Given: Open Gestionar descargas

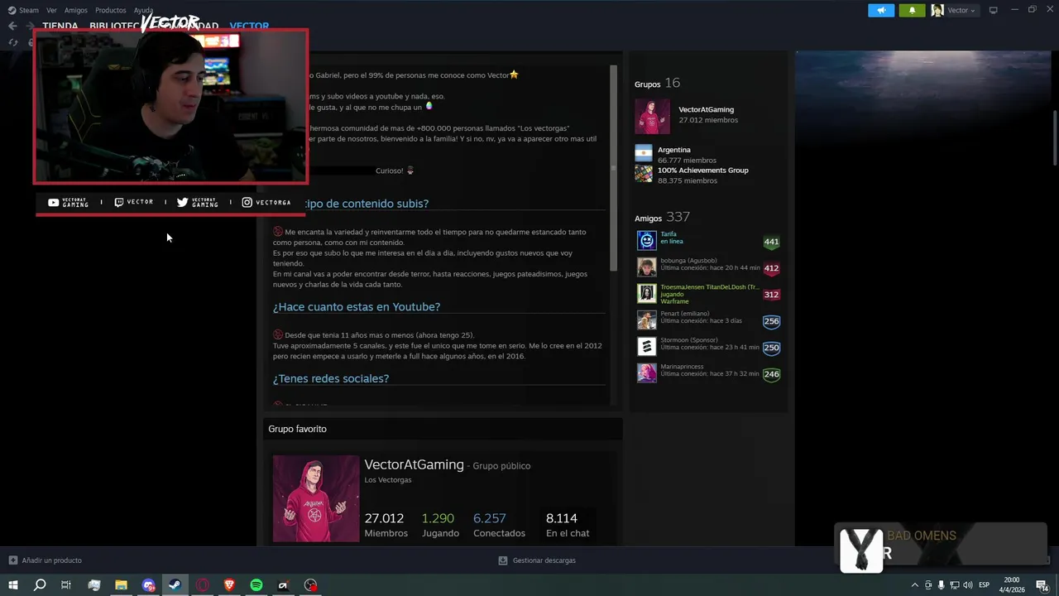Looking at the screenshot, I should pos(537,560).
